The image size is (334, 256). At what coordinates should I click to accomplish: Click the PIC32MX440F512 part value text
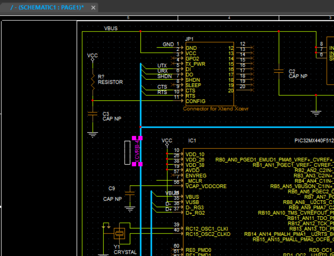[x=314, y=141]
